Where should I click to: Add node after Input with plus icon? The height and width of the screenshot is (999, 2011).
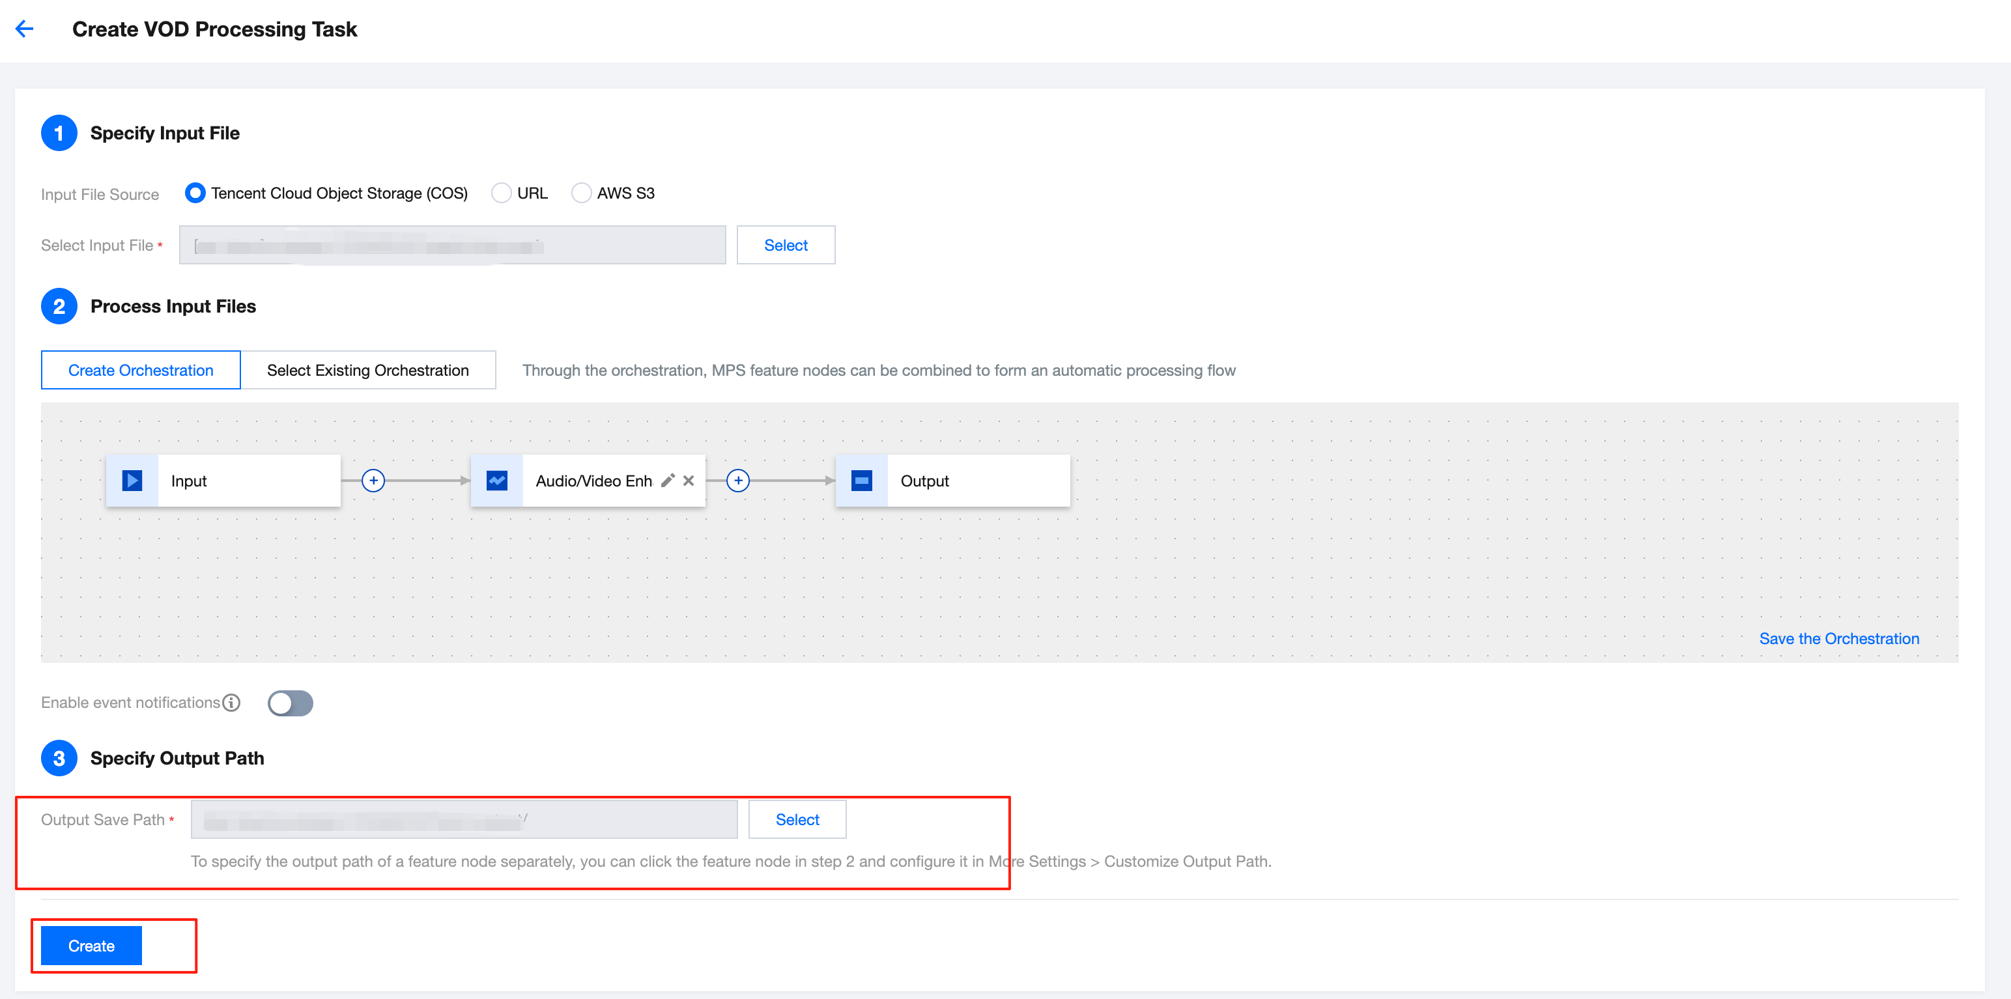373,481
